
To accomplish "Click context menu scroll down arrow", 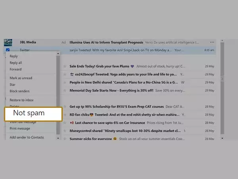I will (x=58, y=138).
